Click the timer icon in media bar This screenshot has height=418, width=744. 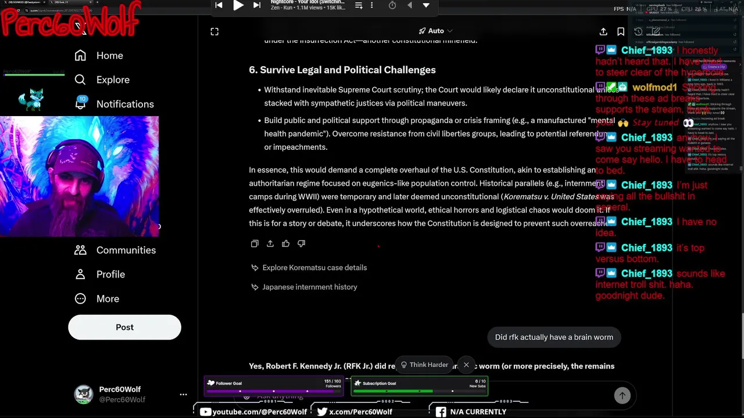(x=392, y=5)
